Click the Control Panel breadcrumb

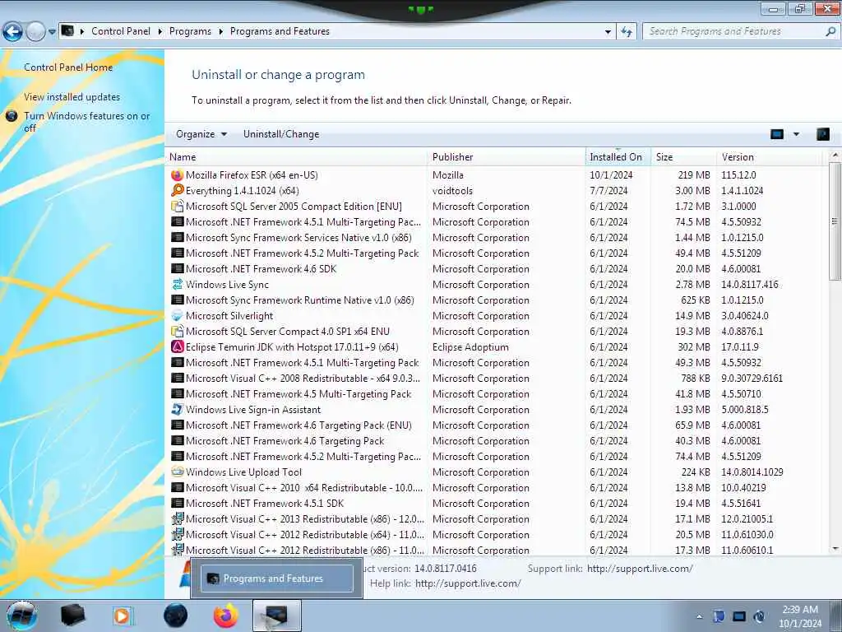(121, 32)
